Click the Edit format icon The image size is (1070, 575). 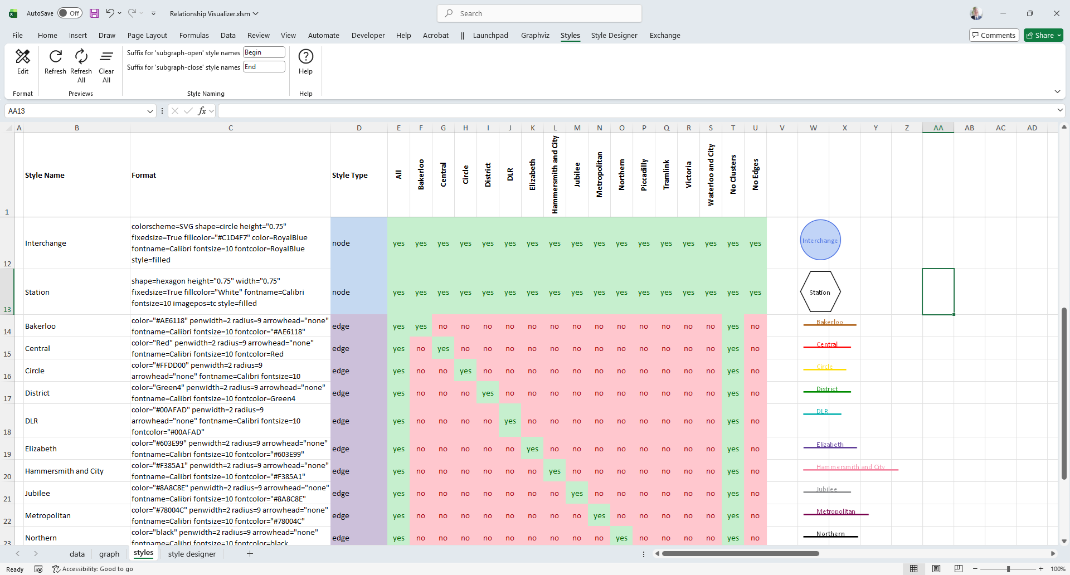point(23,57)
